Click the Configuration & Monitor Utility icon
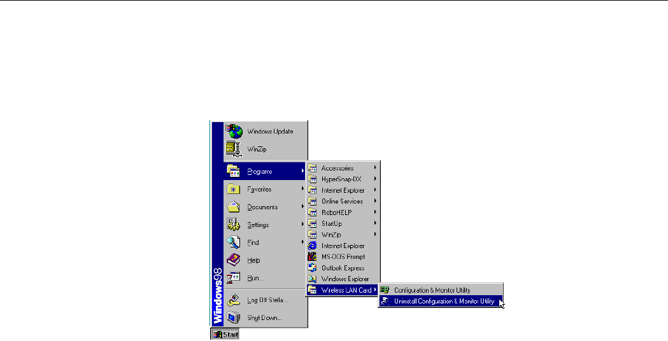 click(385, 290)
